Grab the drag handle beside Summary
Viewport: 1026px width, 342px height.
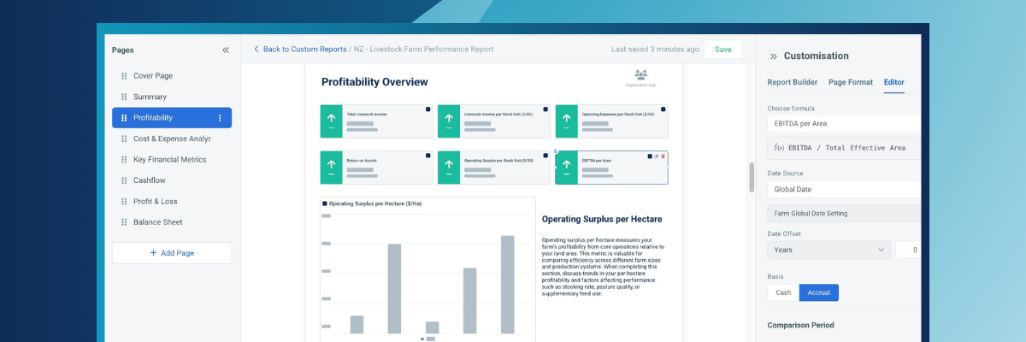click(124, 97)
